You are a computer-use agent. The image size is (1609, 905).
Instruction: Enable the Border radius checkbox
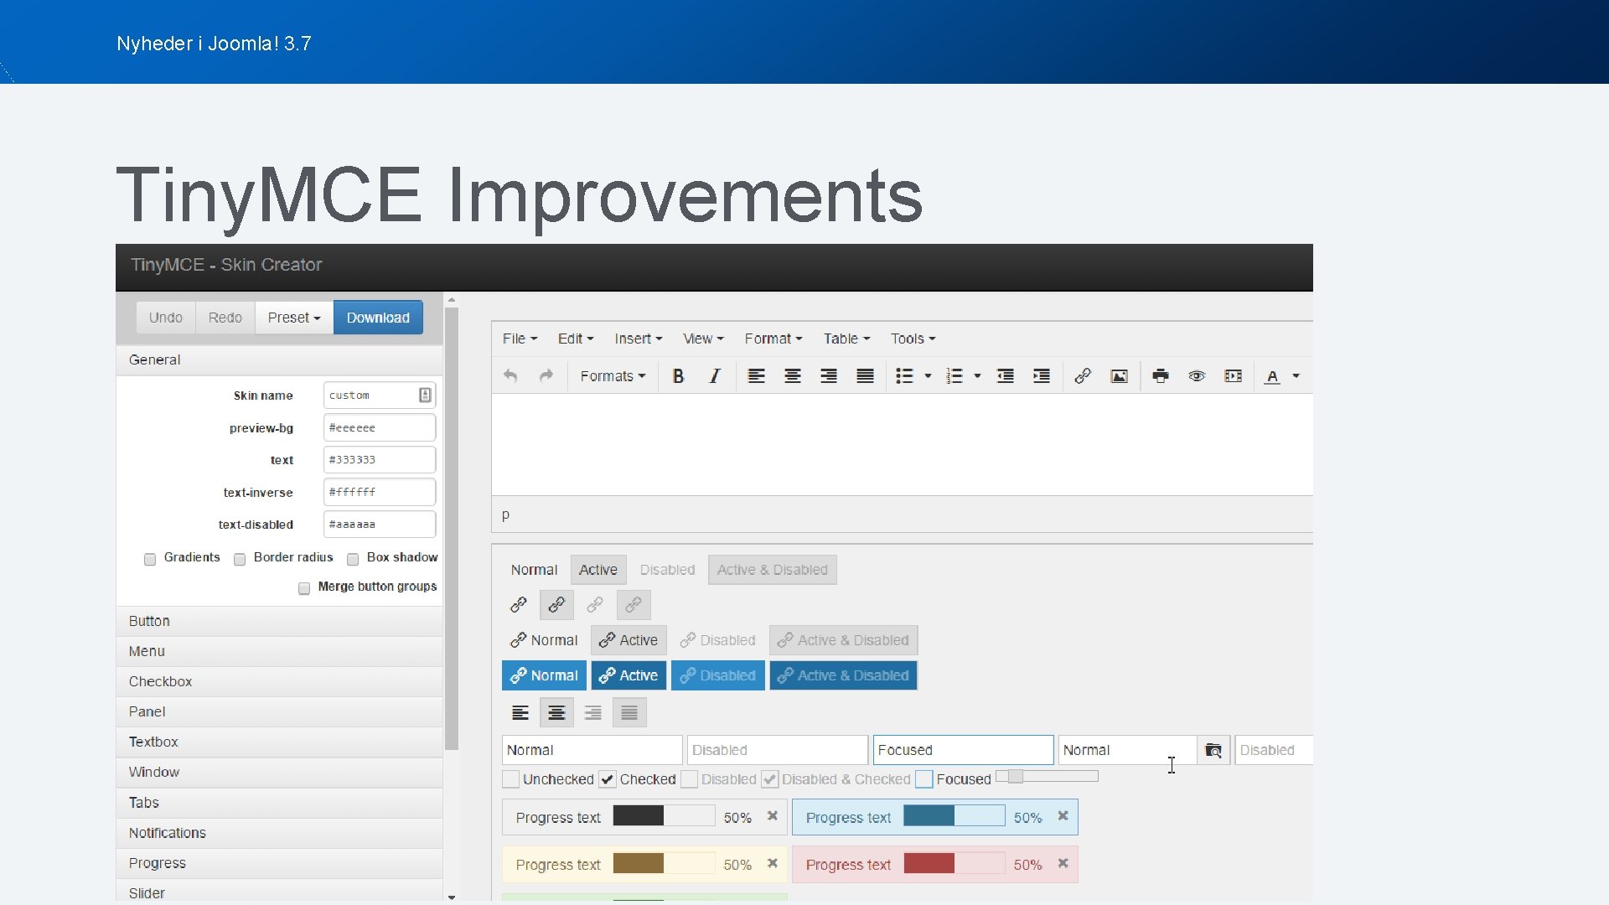coord(240,560)
